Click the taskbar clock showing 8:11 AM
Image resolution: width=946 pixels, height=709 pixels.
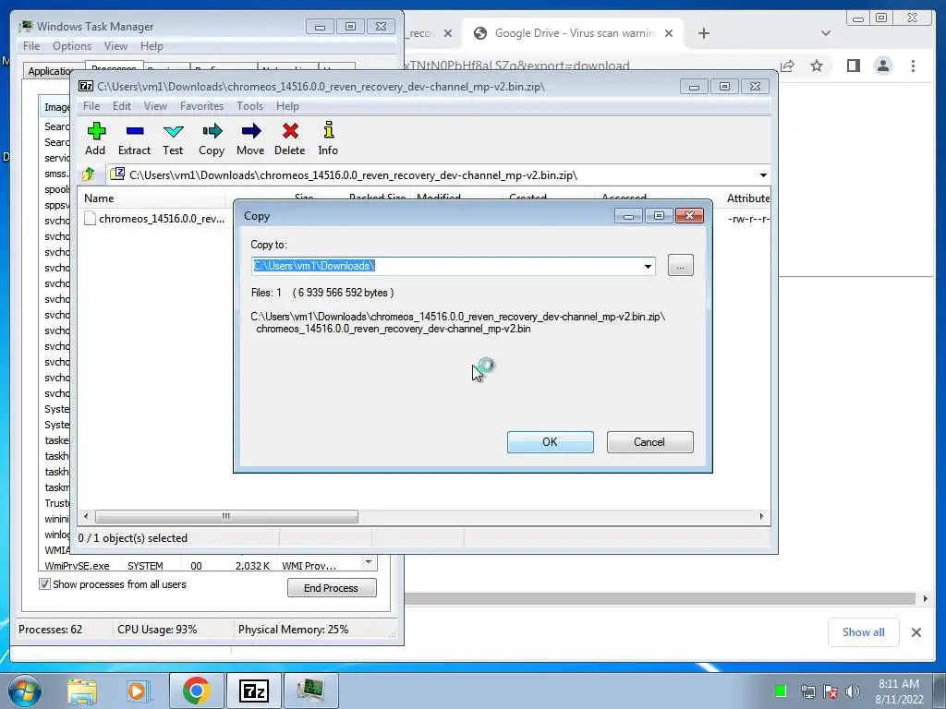(899, 691)
